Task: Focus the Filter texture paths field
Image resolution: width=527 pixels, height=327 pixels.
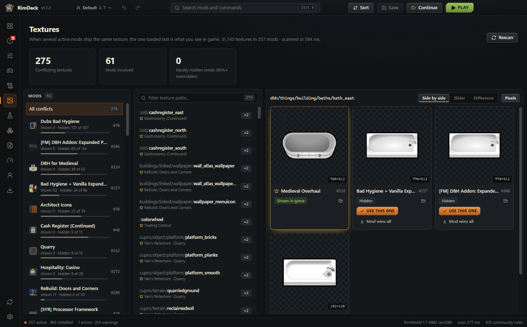Action: click(198, 98)
